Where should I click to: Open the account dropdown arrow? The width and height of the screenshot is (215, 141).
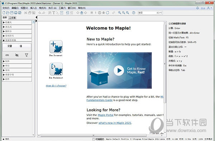click(x=211, y=8)
